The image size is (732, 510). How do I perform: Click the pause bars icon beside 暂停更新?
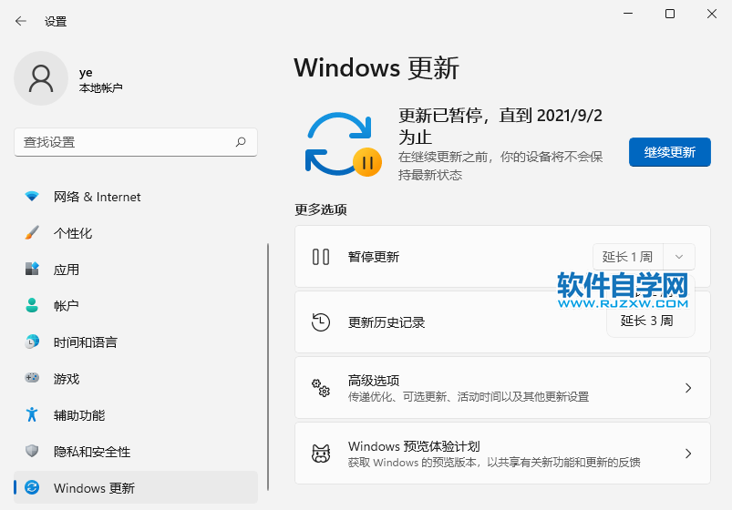click(x=321, y=257)
